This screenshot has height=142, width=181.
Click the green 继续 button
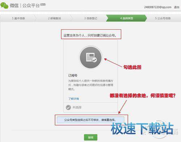coord(90,137)
